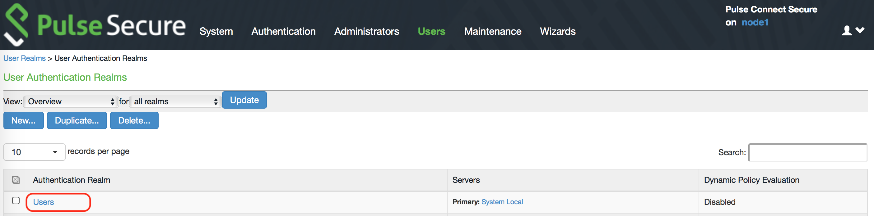Click the Duplicate... button
Image resolution: width=874 pixels, height=216 pixels.
(x=77, y=120)
